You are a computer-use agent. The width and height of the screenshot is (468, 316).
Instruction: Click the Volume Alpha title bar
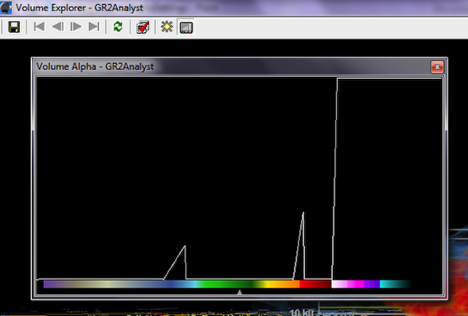point(233,67)
